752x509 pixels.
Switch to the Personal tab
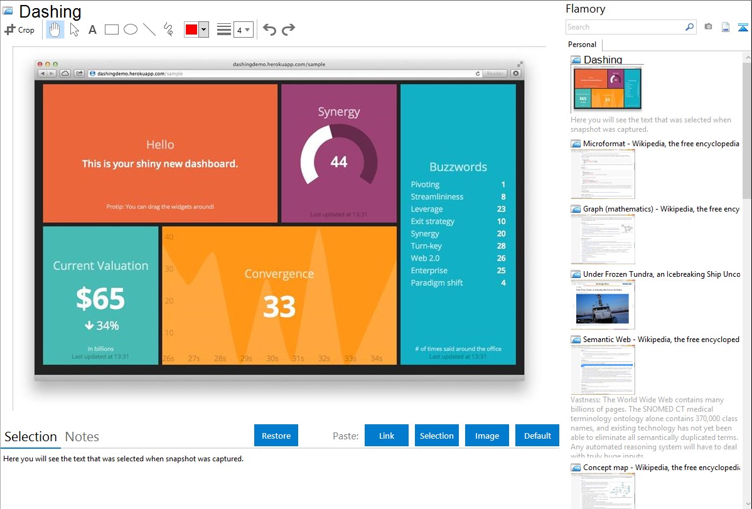point(583,45)
